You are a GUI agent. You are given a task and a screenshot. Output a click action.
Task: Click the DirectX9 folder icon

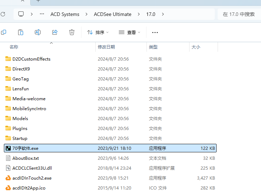(x=8, y=69)
